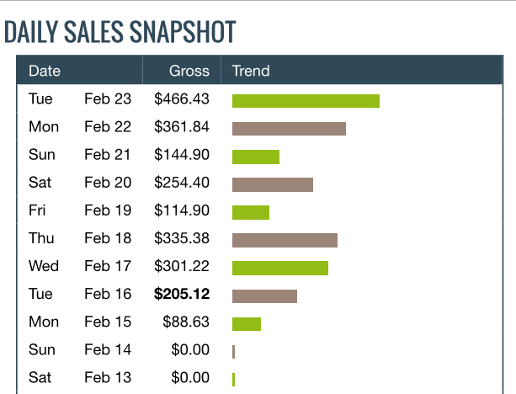Click the Date column header
The height and width of the screenshot is (394, 516).
(44, 71)
